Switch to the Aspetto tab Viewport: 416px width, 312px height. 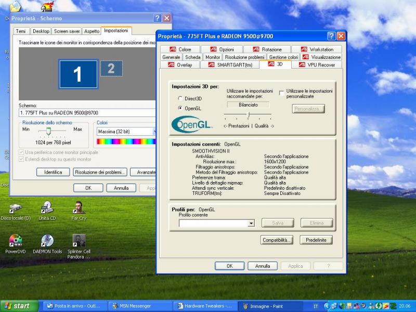(92, 31)
